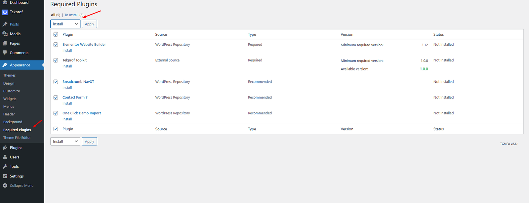Click Install link under Tekprof Toolkit
The width and height of the screenshot is (529, 203).
(x=67, y=66)
